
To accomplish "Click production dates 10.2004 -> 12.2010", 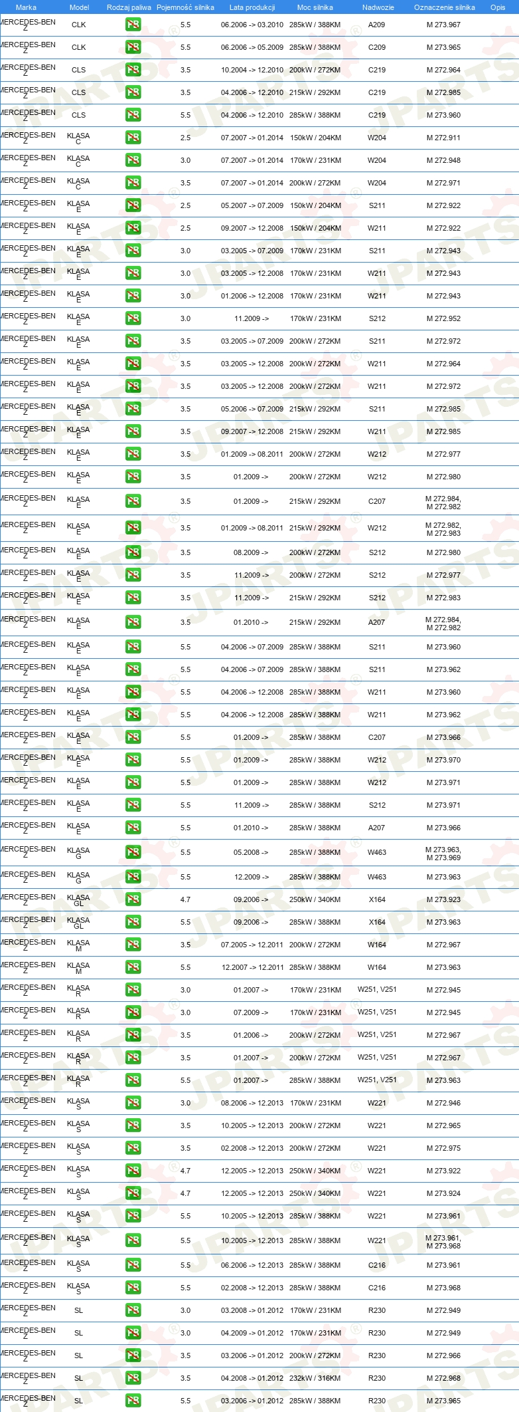I will [252, 70].
